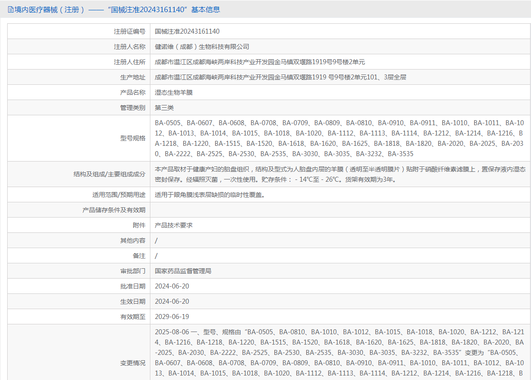Click approval department 国家药品监督管理局
The image size is (531, 380).
(x=183, y=271)
